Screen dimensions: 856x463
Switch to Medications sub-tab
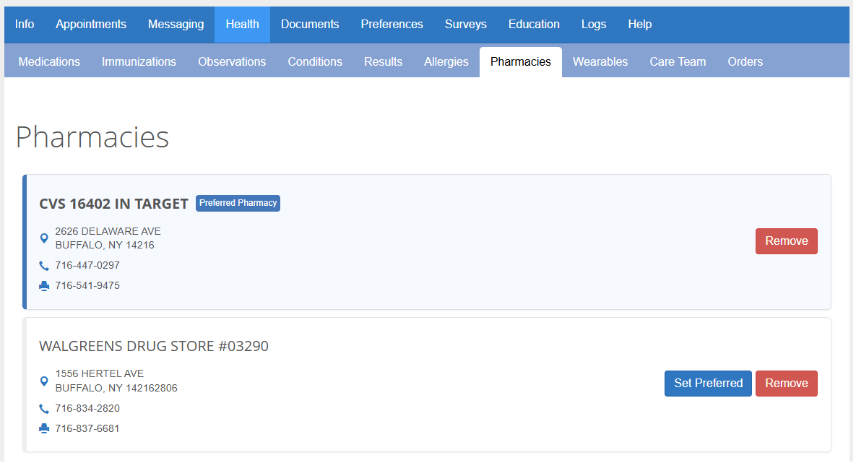click(49, 61)
